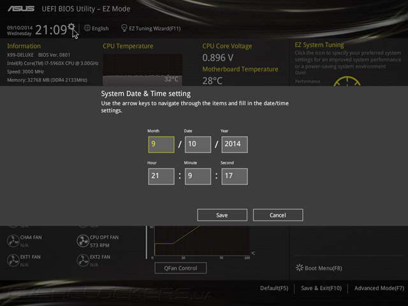This screenshot has width=408, height=306.
Task: Click the fan curve graph
Action: 202,240
